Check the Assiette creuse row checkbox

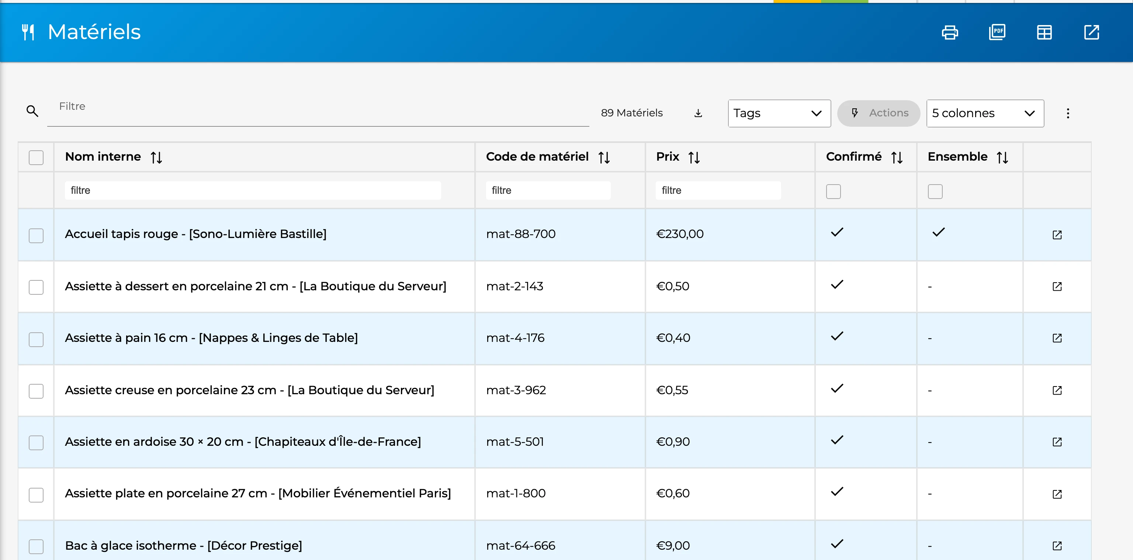pyautogui.click(x=36, y=391)
